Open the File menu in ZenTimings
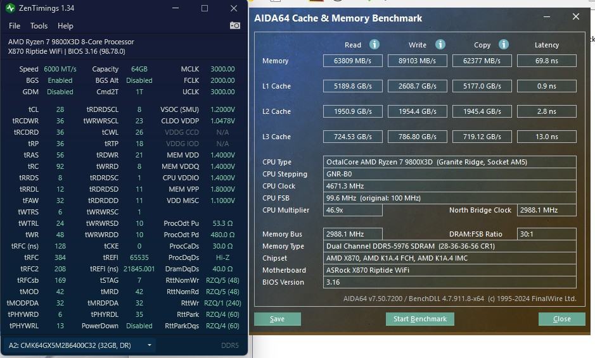This screenshot has height=358, width=595. (x=15, y=26)
